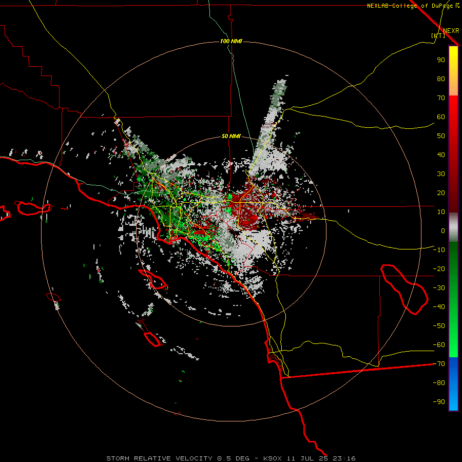Image resolution: width=462 pixels, height=462 pixels.
Task: Click the -90 value on velocity scale
Action: click(439, 402)
